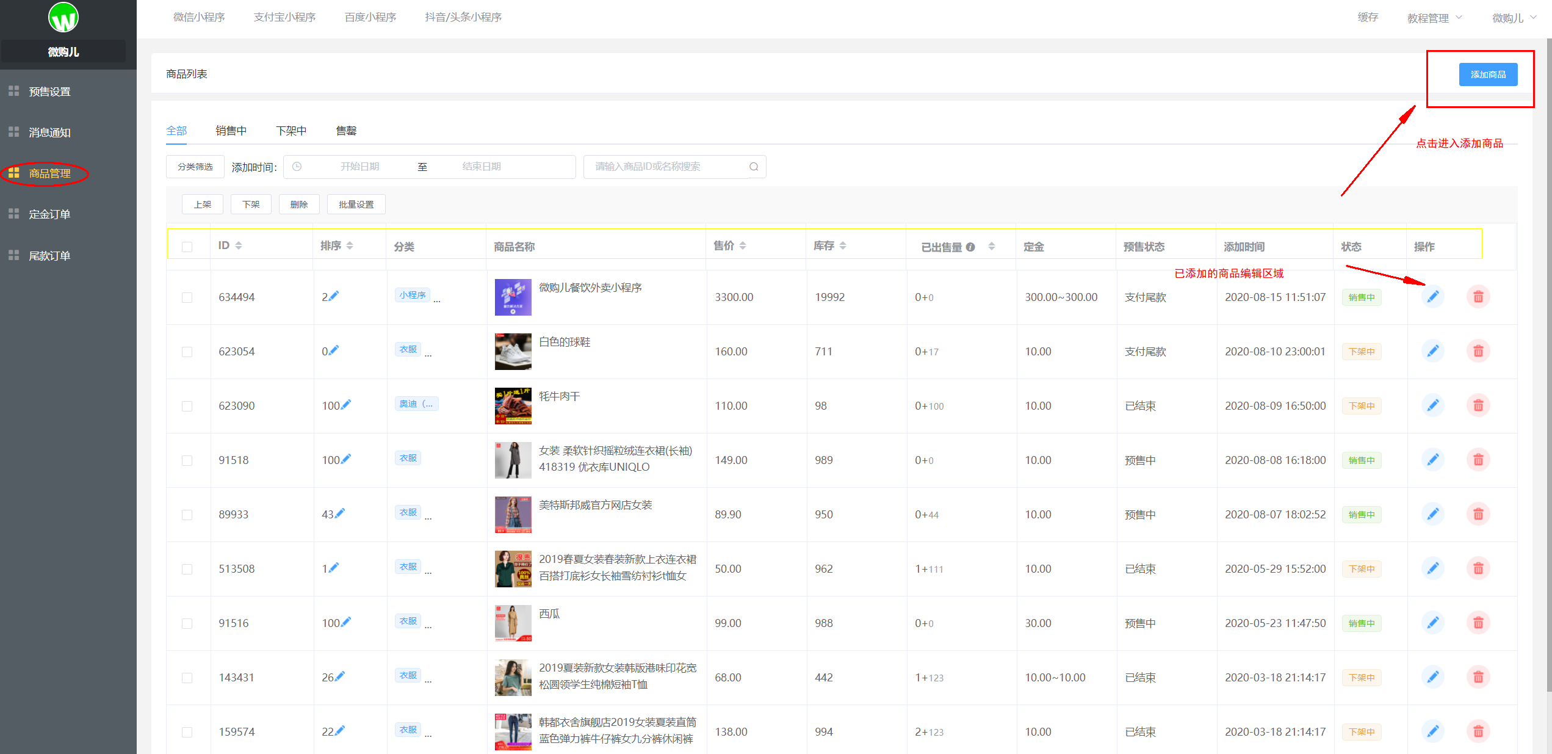Click the clock icon beside 添加时间
Screen dimensions: 1552x754
click(x=297, y=166)
